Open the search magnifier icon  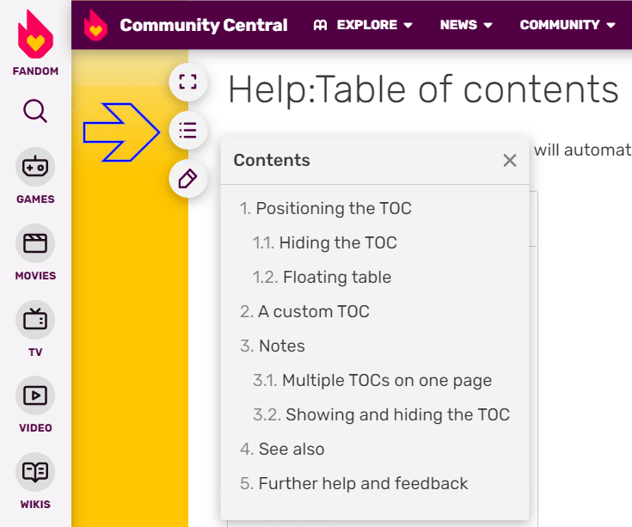[35, 111]
